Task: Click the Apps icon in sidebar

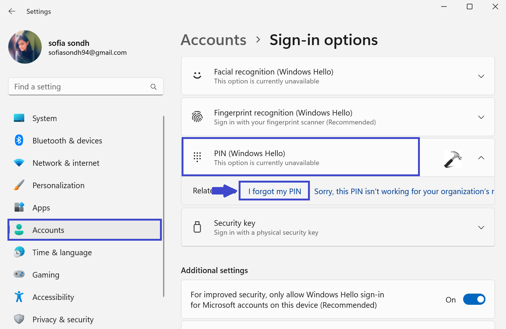Action: point(19,208)
